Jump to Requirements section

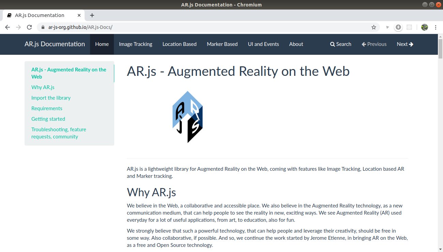pyautogui.click(x=47, y=108)
